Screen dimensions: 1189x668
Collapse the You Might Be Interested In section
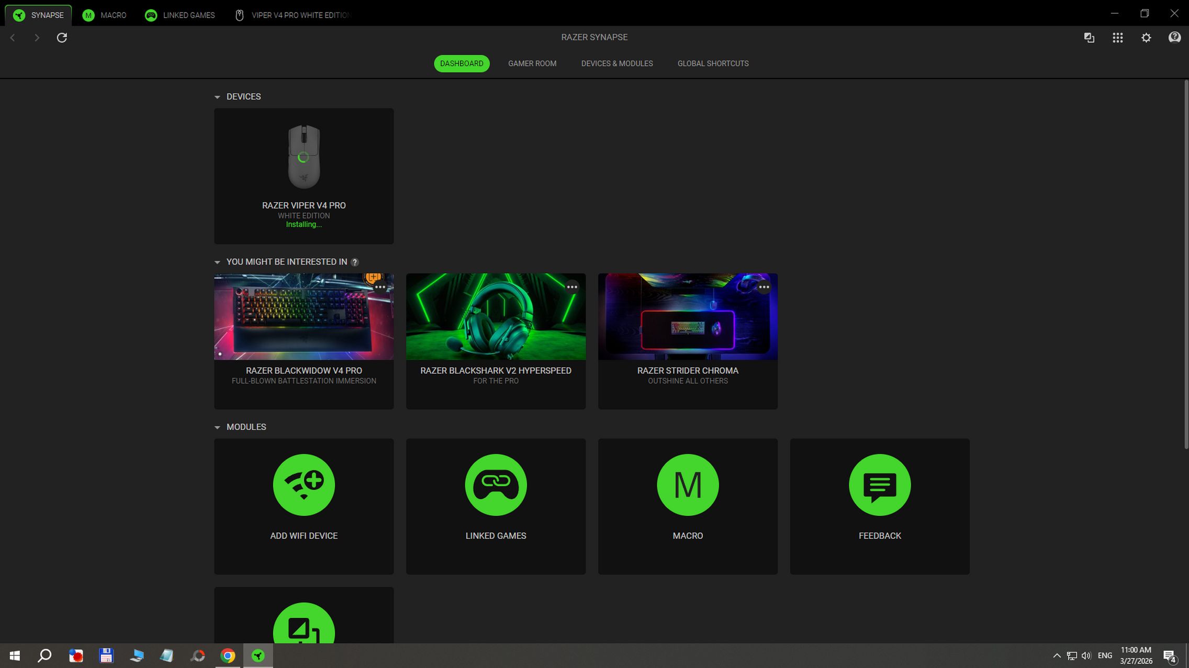(217, 262)
